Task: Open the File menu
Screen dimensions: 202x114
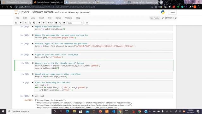Action: click(18, 18)
